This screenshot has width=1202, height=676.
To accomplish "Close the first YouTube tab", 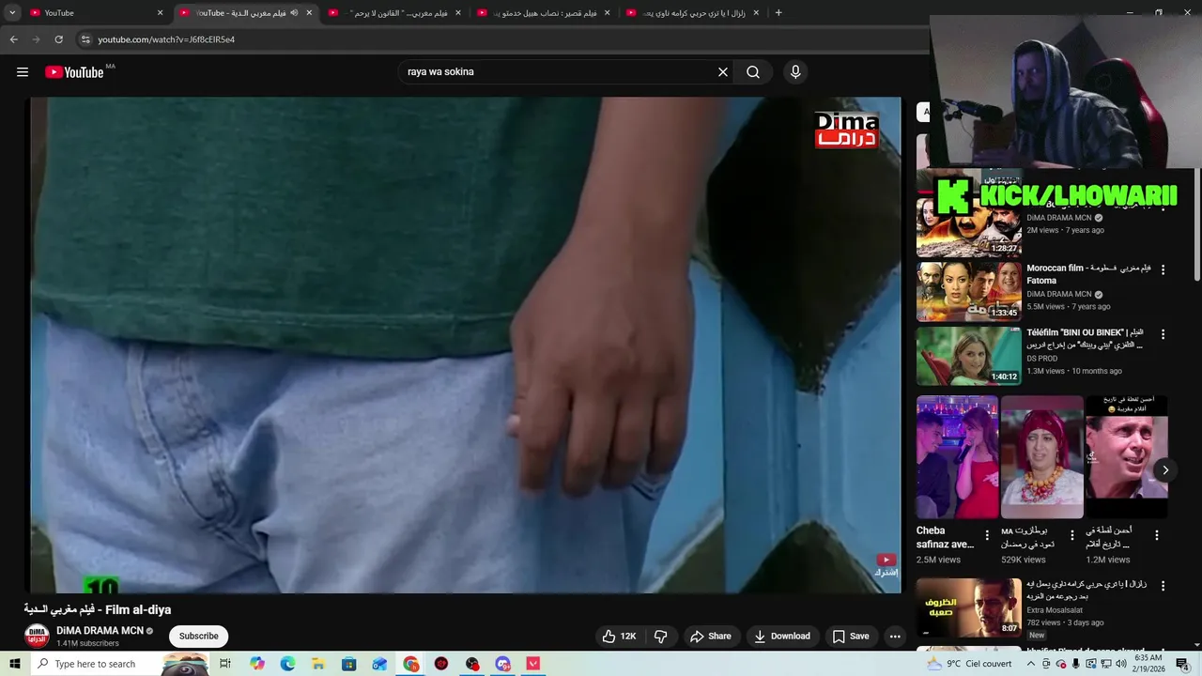I will (x=161, y=13).
